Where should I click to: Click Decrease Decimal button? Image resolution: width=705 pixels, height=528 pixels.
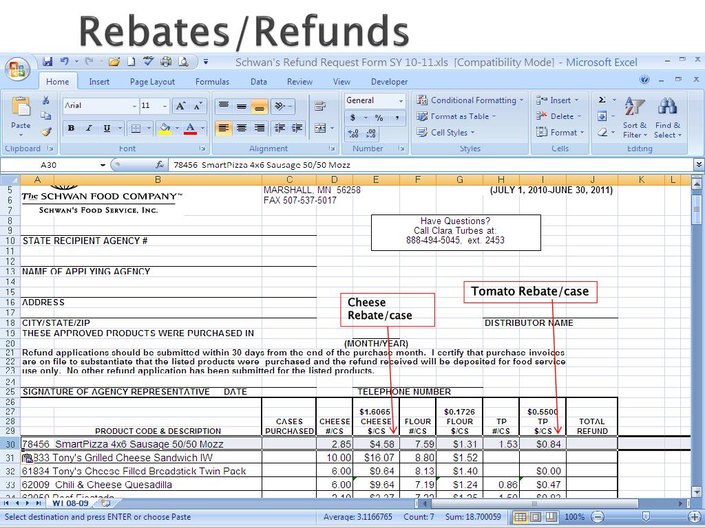pyautogui.click(x=370, y=133)
